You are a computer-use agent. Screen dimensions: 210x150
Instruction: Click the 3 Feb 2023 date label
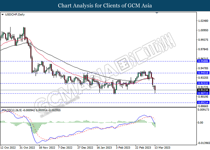coord(123,148)
